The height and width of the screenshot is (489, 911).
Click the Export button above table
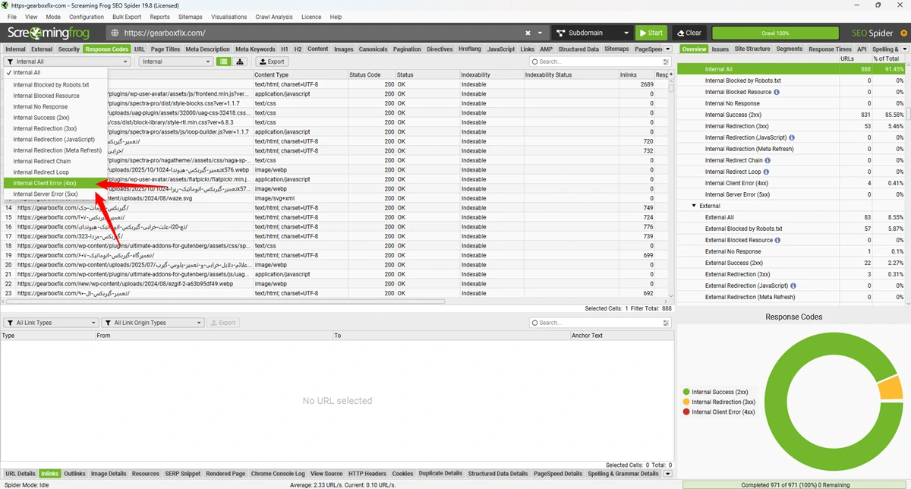(272, 62)
